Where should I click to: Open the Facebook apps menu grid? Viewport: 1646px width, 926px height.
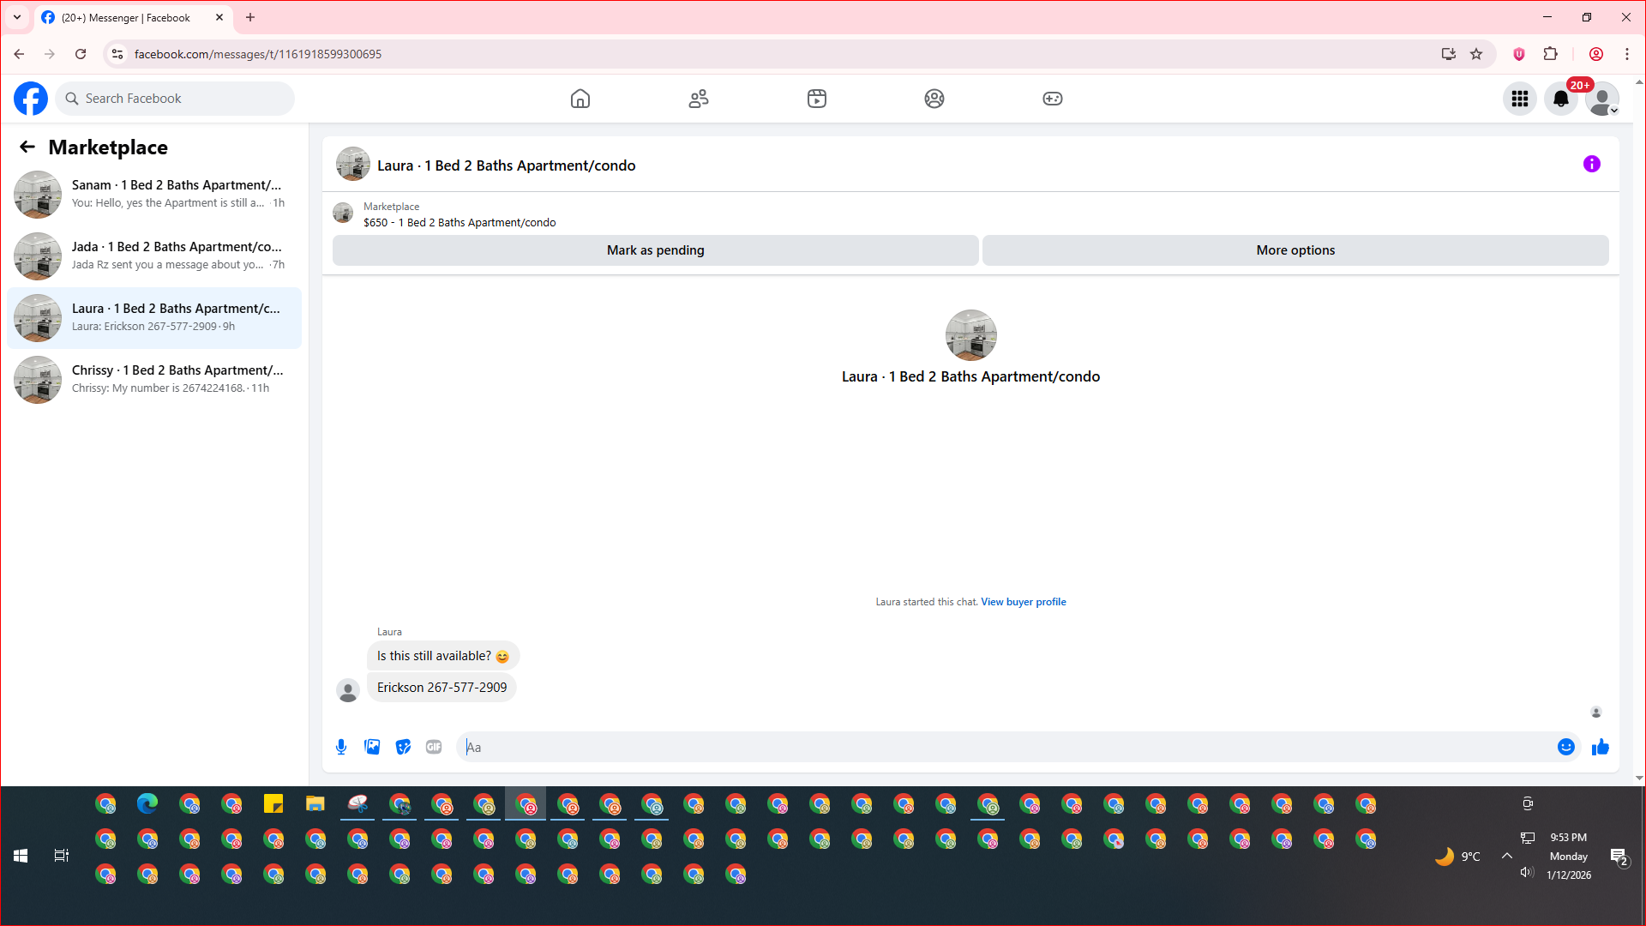[x=1519, y=99]
